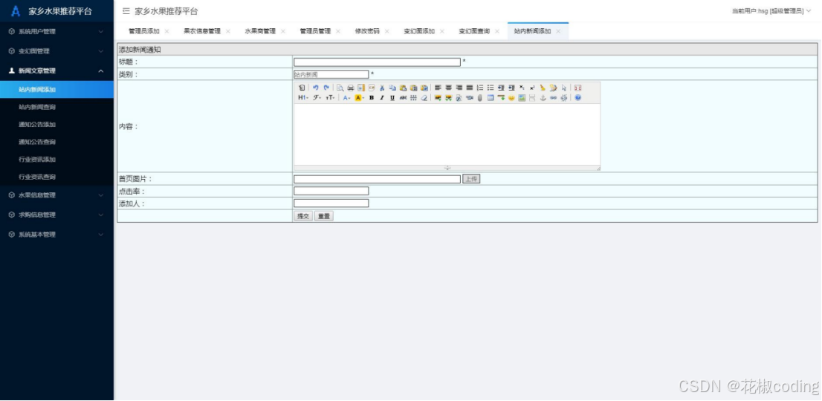Click the copy icon in editor toolbar
The image size is (822, 401).
(392, 88)
